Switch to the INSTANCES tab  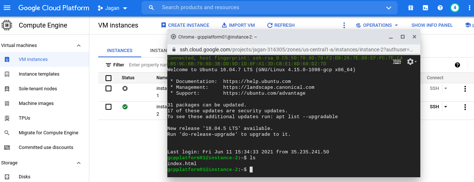point(120,51)
